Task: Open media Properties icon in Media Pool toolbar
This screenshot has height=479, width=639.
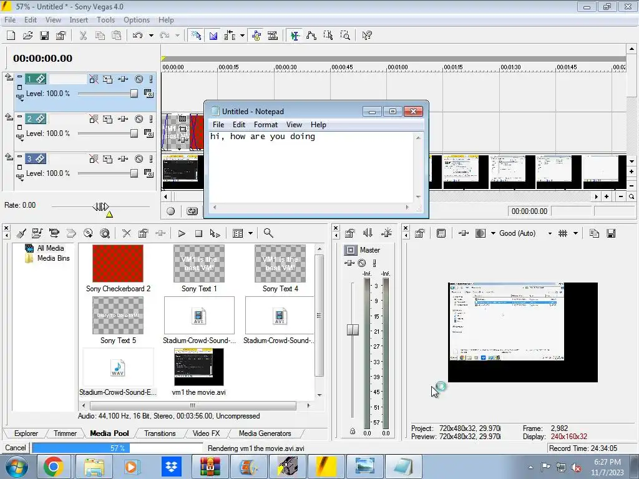Action: pos(143,233)
